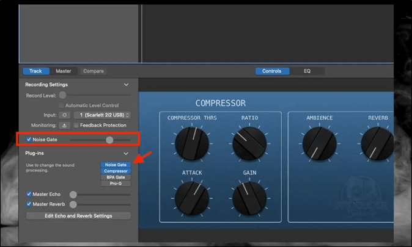Click the Noise Gate slider handle
This screenshot has width=412, height=247.
[x=109, y=140]
